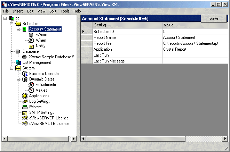Click the Database node cylinder icon

coord(18,51)
